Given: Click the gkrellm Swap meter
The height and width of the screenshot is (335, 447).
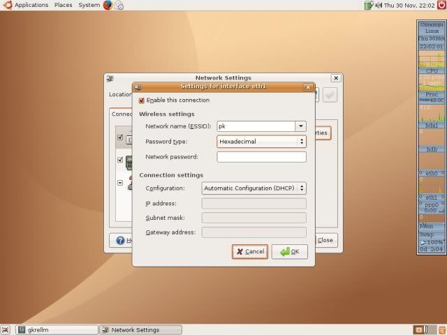Looking at the screenshot, I should pyautogui.click(x=432, y=234).
